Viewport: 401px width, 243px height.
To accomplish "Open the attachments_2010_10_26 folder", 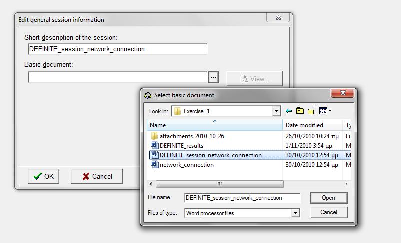I will pyautogui.click(x=192, y=136).
